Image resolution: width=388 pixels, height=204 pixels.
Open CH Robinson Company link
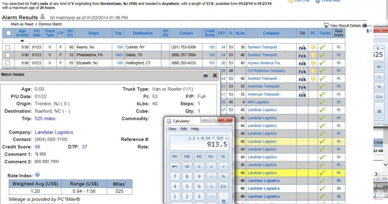266,71
